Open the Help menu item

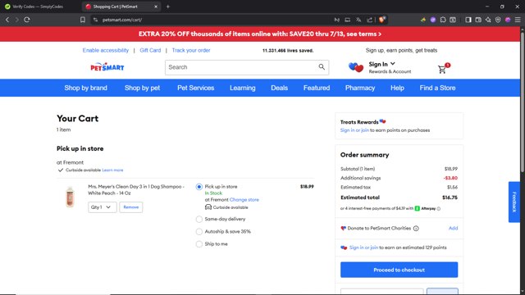[397, 88]
